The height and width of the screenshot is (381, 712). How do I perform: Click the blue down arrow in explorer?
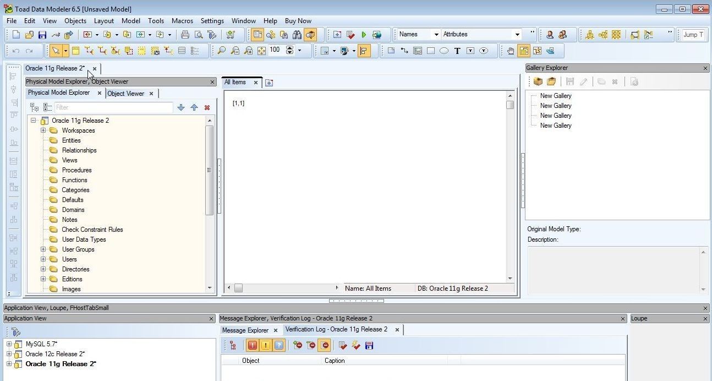point(180,107)
